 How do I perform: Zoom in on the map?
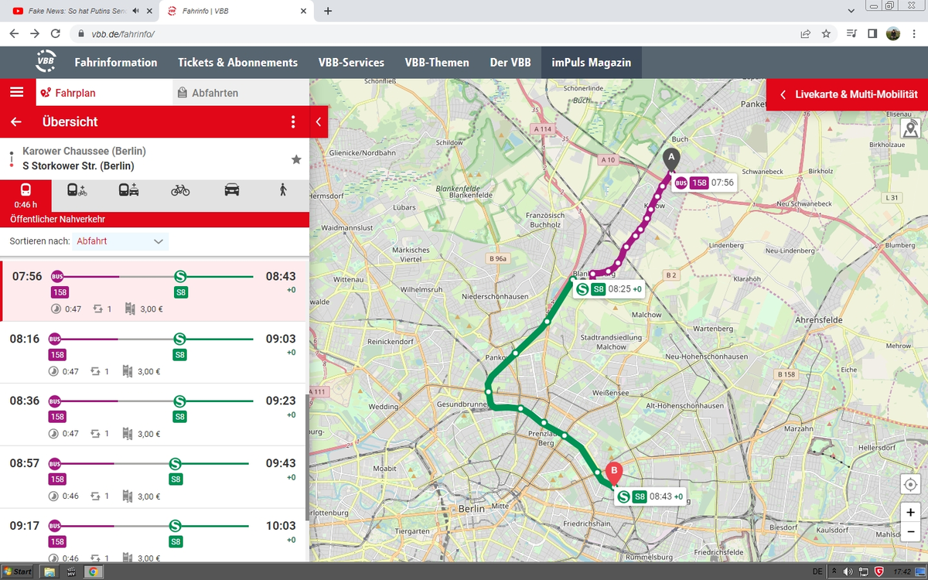click(x=910, y=512)
